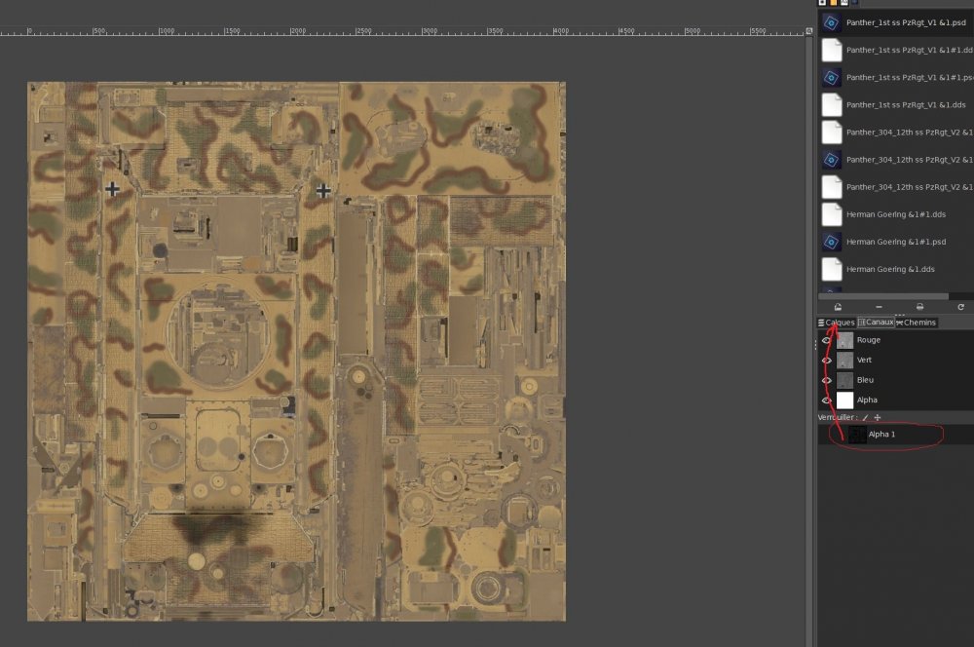Click the document history horizontal scrollbar
The height and width of the screenshot is (647, 974).
point(881,296)
